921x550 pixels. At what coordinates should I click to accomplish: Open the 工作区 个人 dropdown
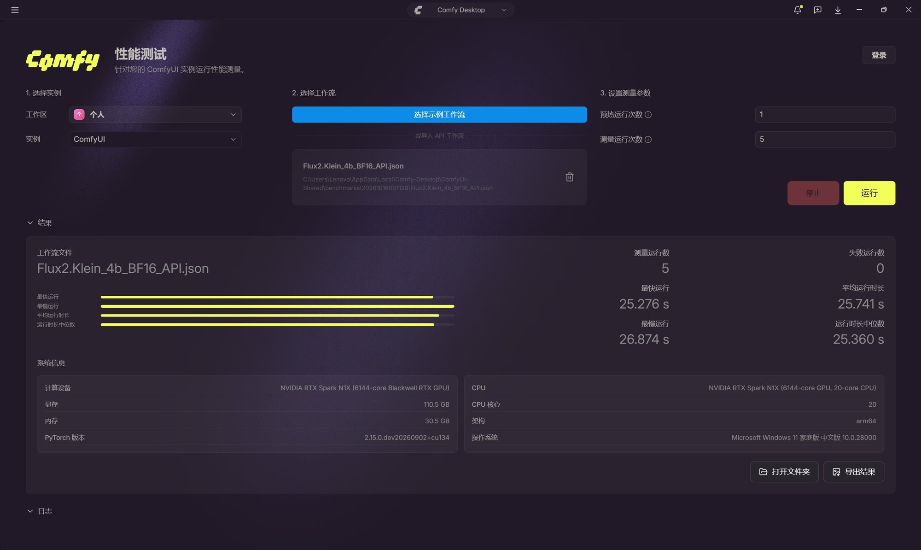click(x=155, y=115)
